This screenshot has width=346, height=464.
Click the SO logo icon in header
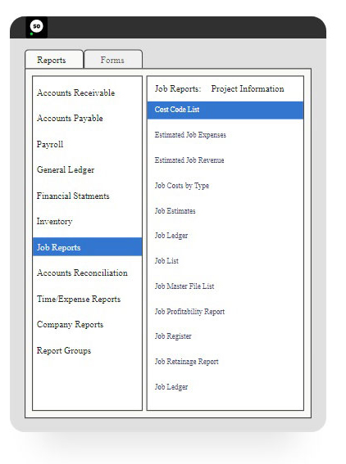tap(36, 27)
